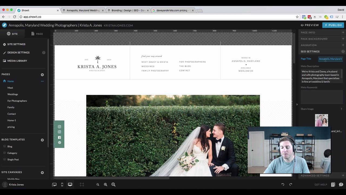The width and height of the screenshot is (346, 195).
Task: Add a new page with the Pages plus icon
Action: pos(42,75)
